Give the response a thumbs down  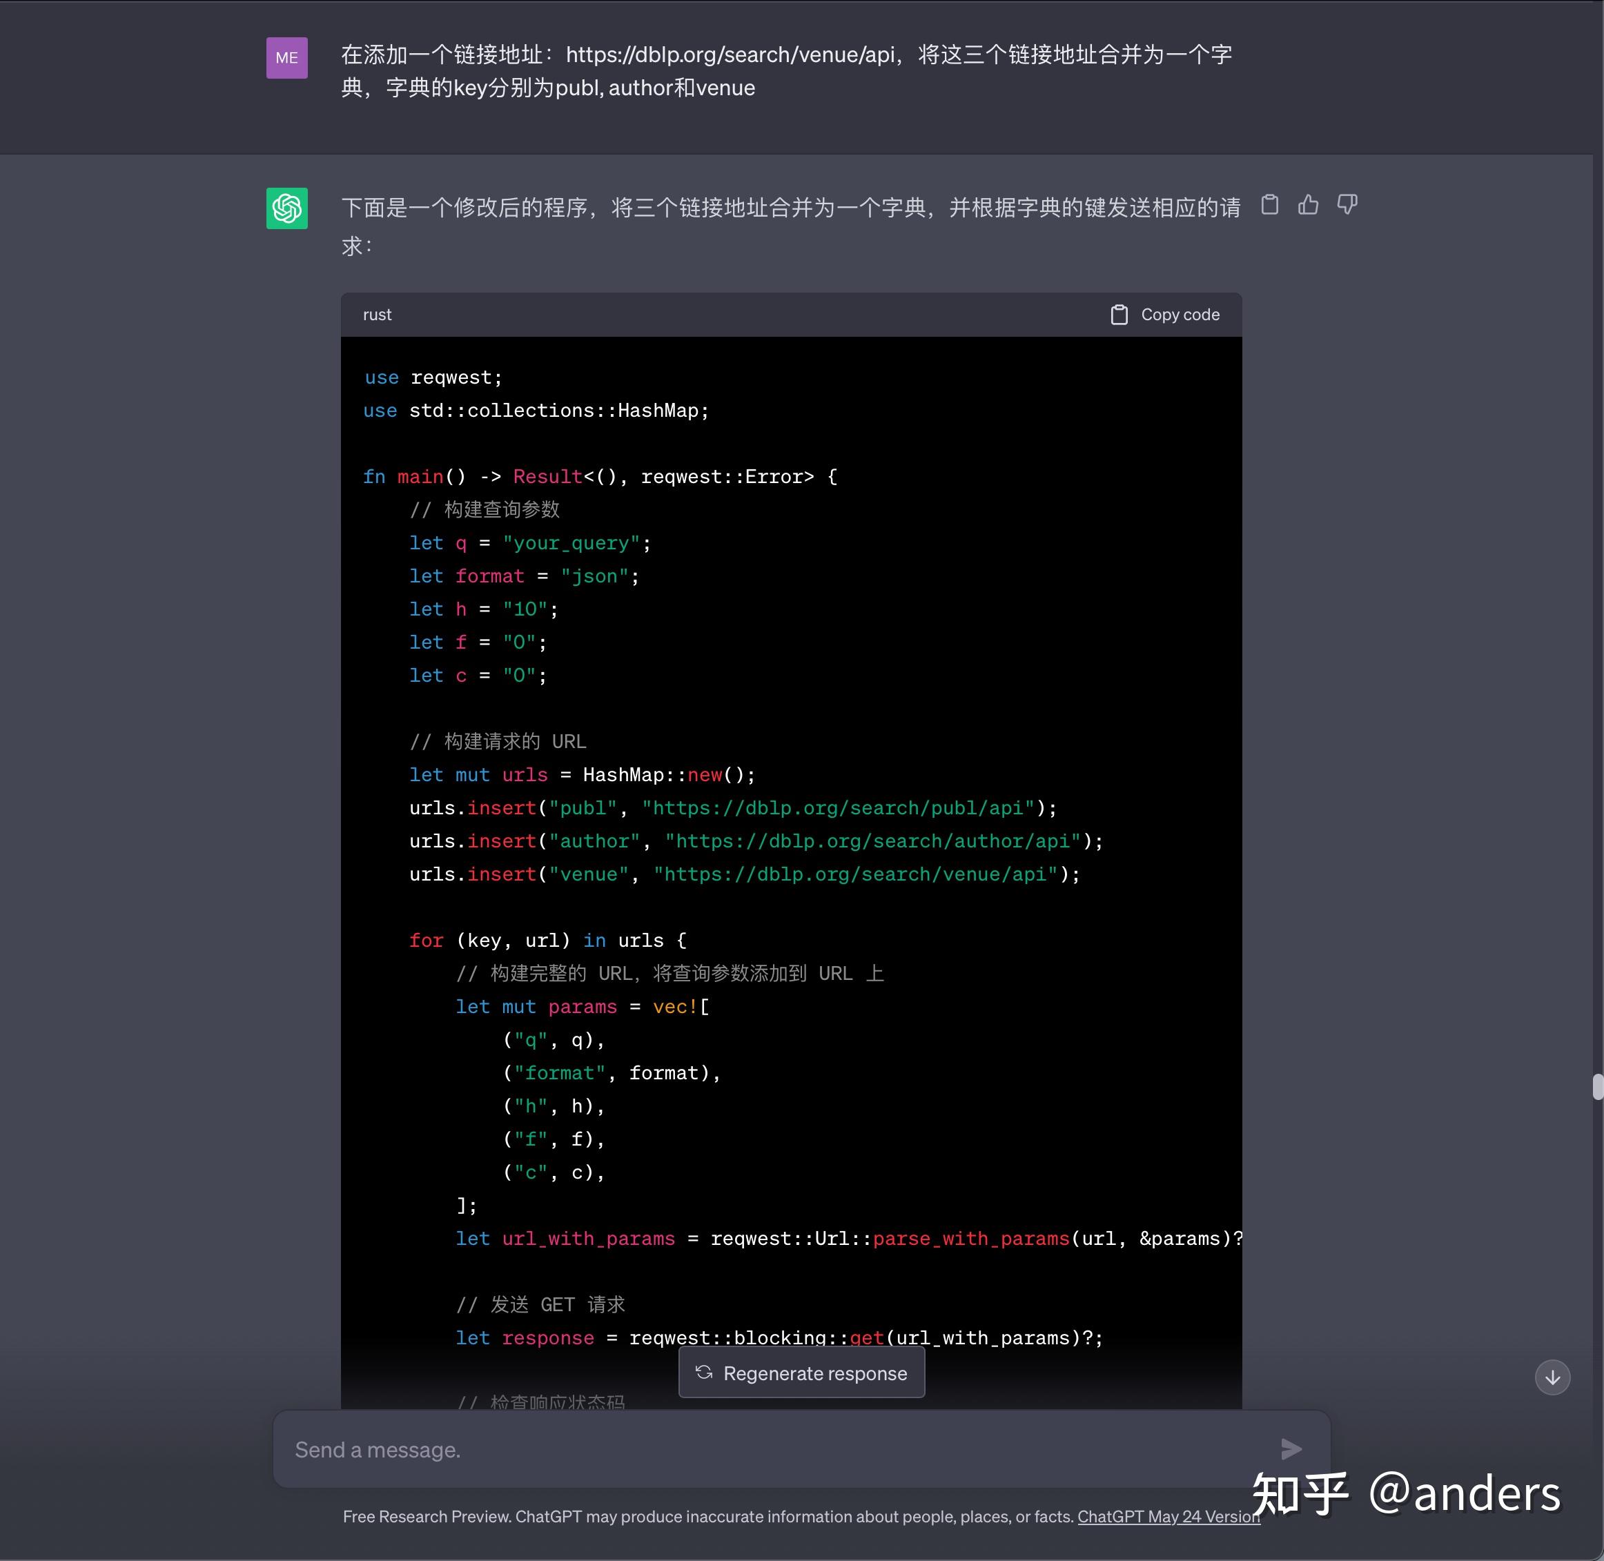(1347, 204)
